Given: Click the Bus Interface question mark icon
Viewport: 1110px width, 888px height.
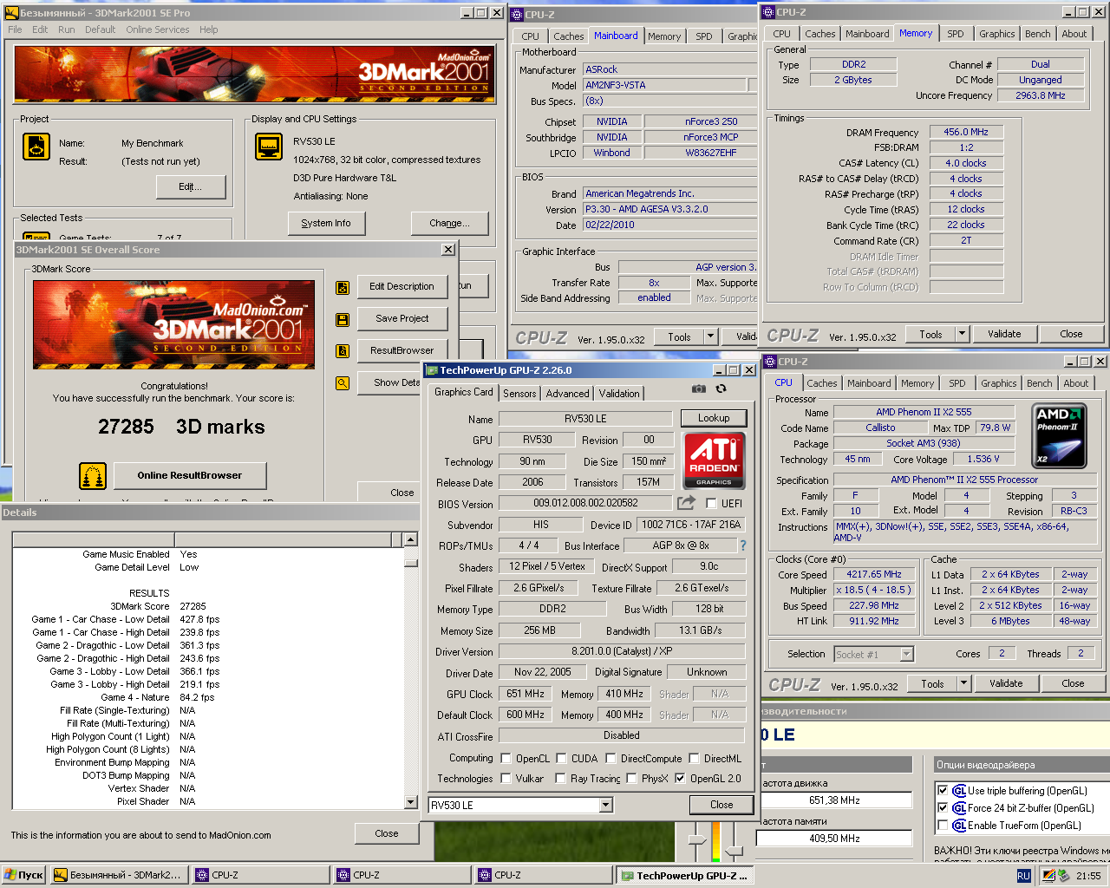Looking at the screenshot, I should click(x=742, y=545).
